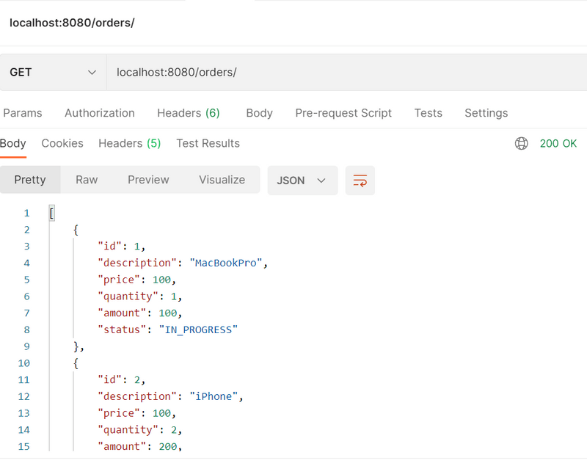Open the request Headers (6) tab
Screen dimensions: 587x466
point(188,113)
